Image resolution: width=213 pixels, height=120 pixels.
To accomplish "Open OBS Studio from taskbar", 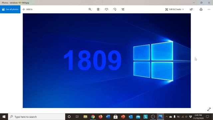I will (x=153, y=117).
